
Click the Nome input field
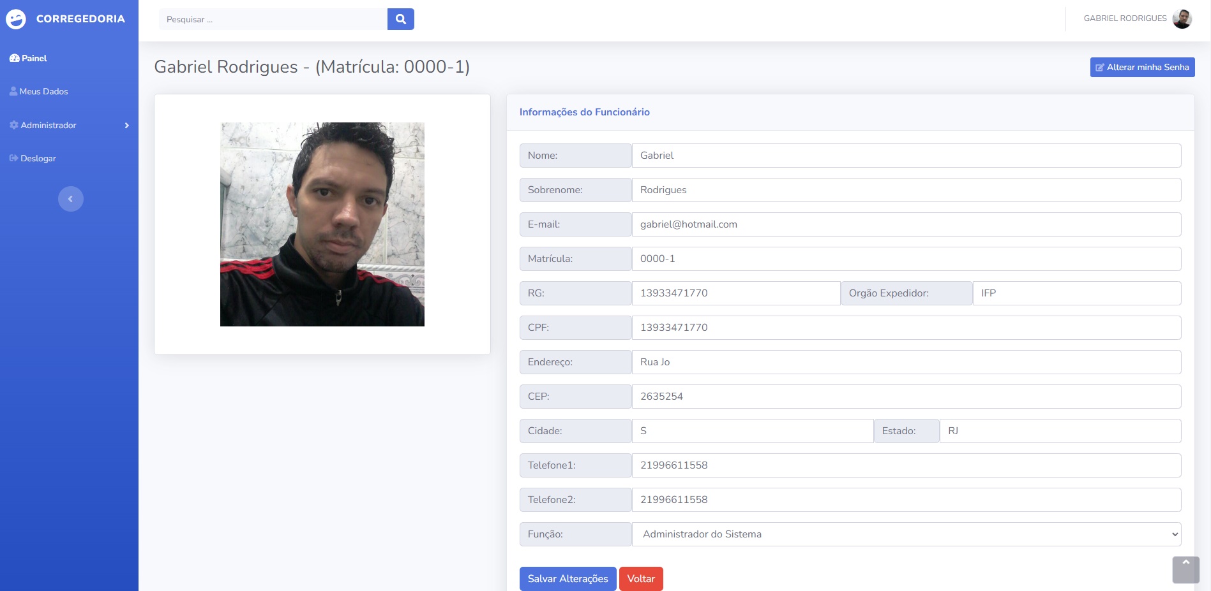tap(906, 156)
